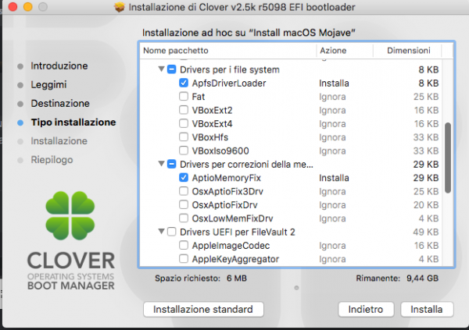Screen dimensions: 469x330
Task: Click the Spazio richiesto 6 MB label
Action: coord(201,279)
